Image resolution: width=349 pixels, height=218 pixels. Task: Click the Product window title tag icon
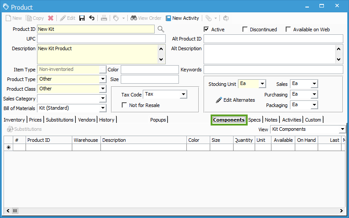click(x=6, y=7)
